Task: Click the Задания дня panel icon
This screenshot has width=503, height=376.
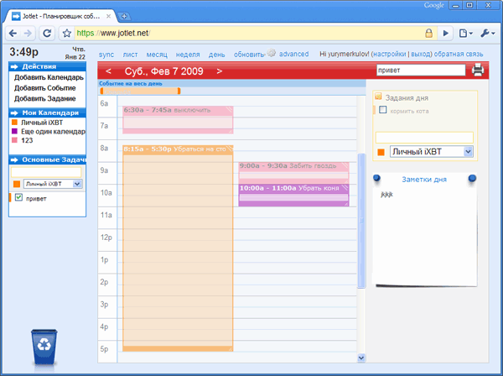Action: pyautogui.click(x=378, y=96)
